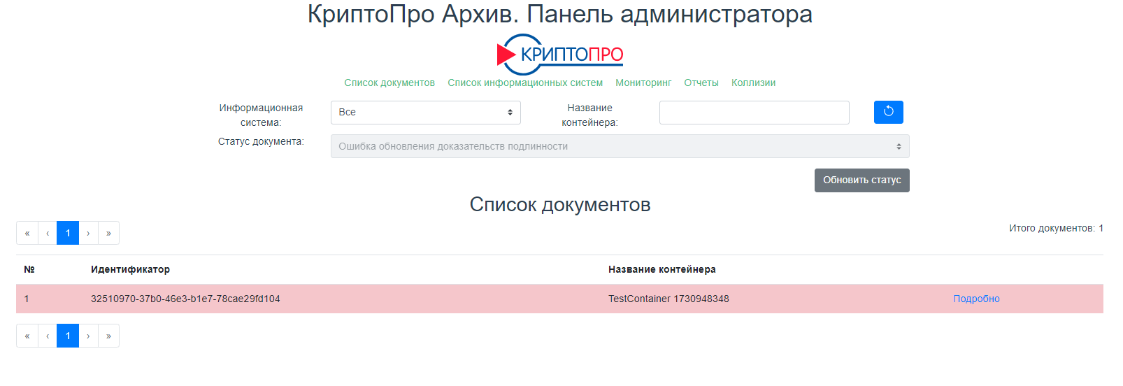Screen dimensions: 1123x386
Task: Click the Обновить статус button
Action: [862, 180]
